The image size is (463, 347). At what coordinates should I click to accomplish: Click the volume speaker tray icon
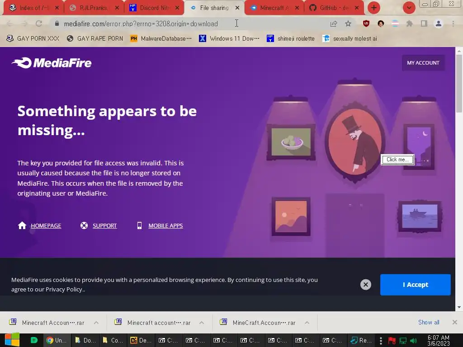tap(413, 341)
